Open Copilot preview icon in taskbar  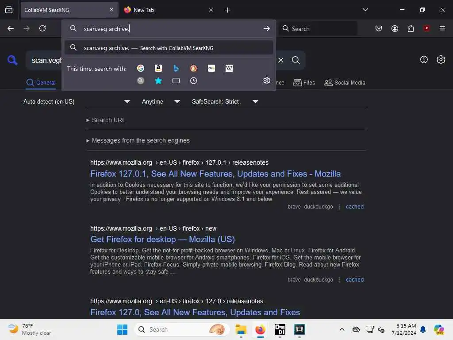pyautogui.click(x=438, y=329)
